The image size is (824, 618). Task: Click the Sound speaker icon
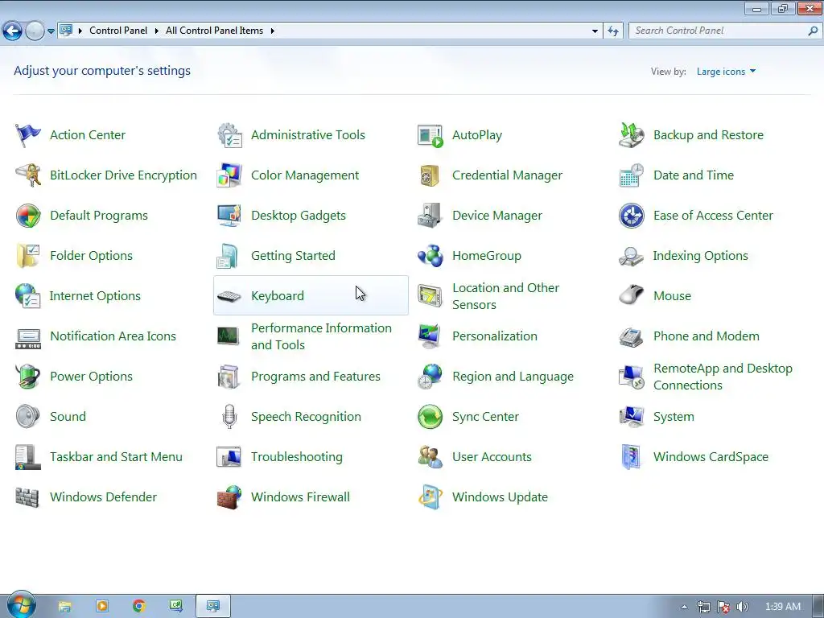coord(28,416)
